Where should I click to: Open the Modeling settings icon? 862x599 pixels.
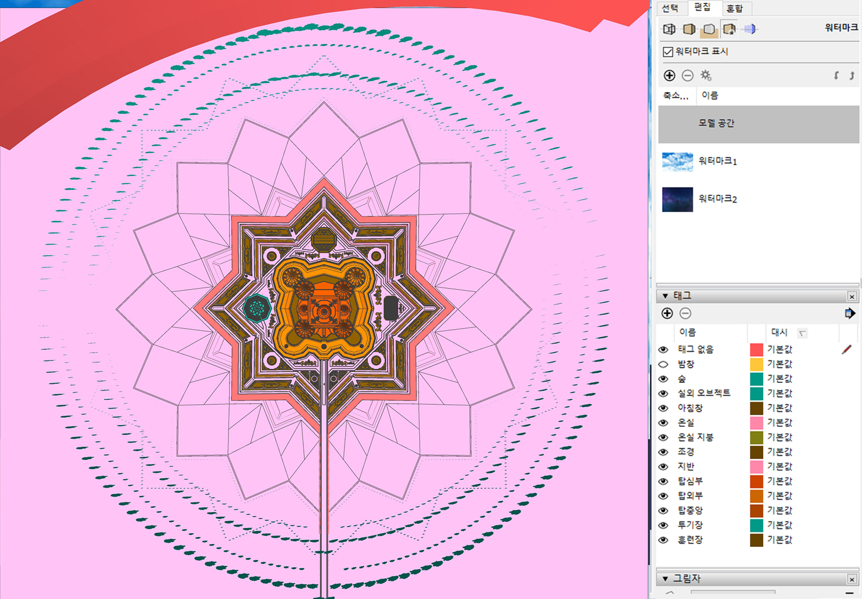[750, 29]
